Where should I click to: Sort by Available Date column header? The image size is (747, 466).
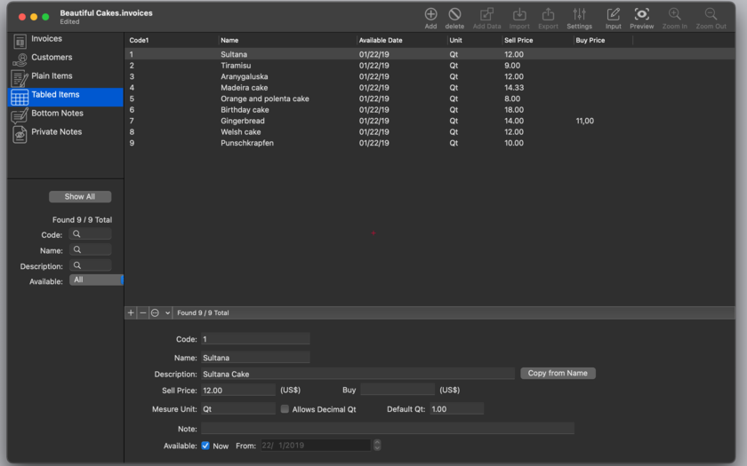pyautogui.click(x=402, y=41)
